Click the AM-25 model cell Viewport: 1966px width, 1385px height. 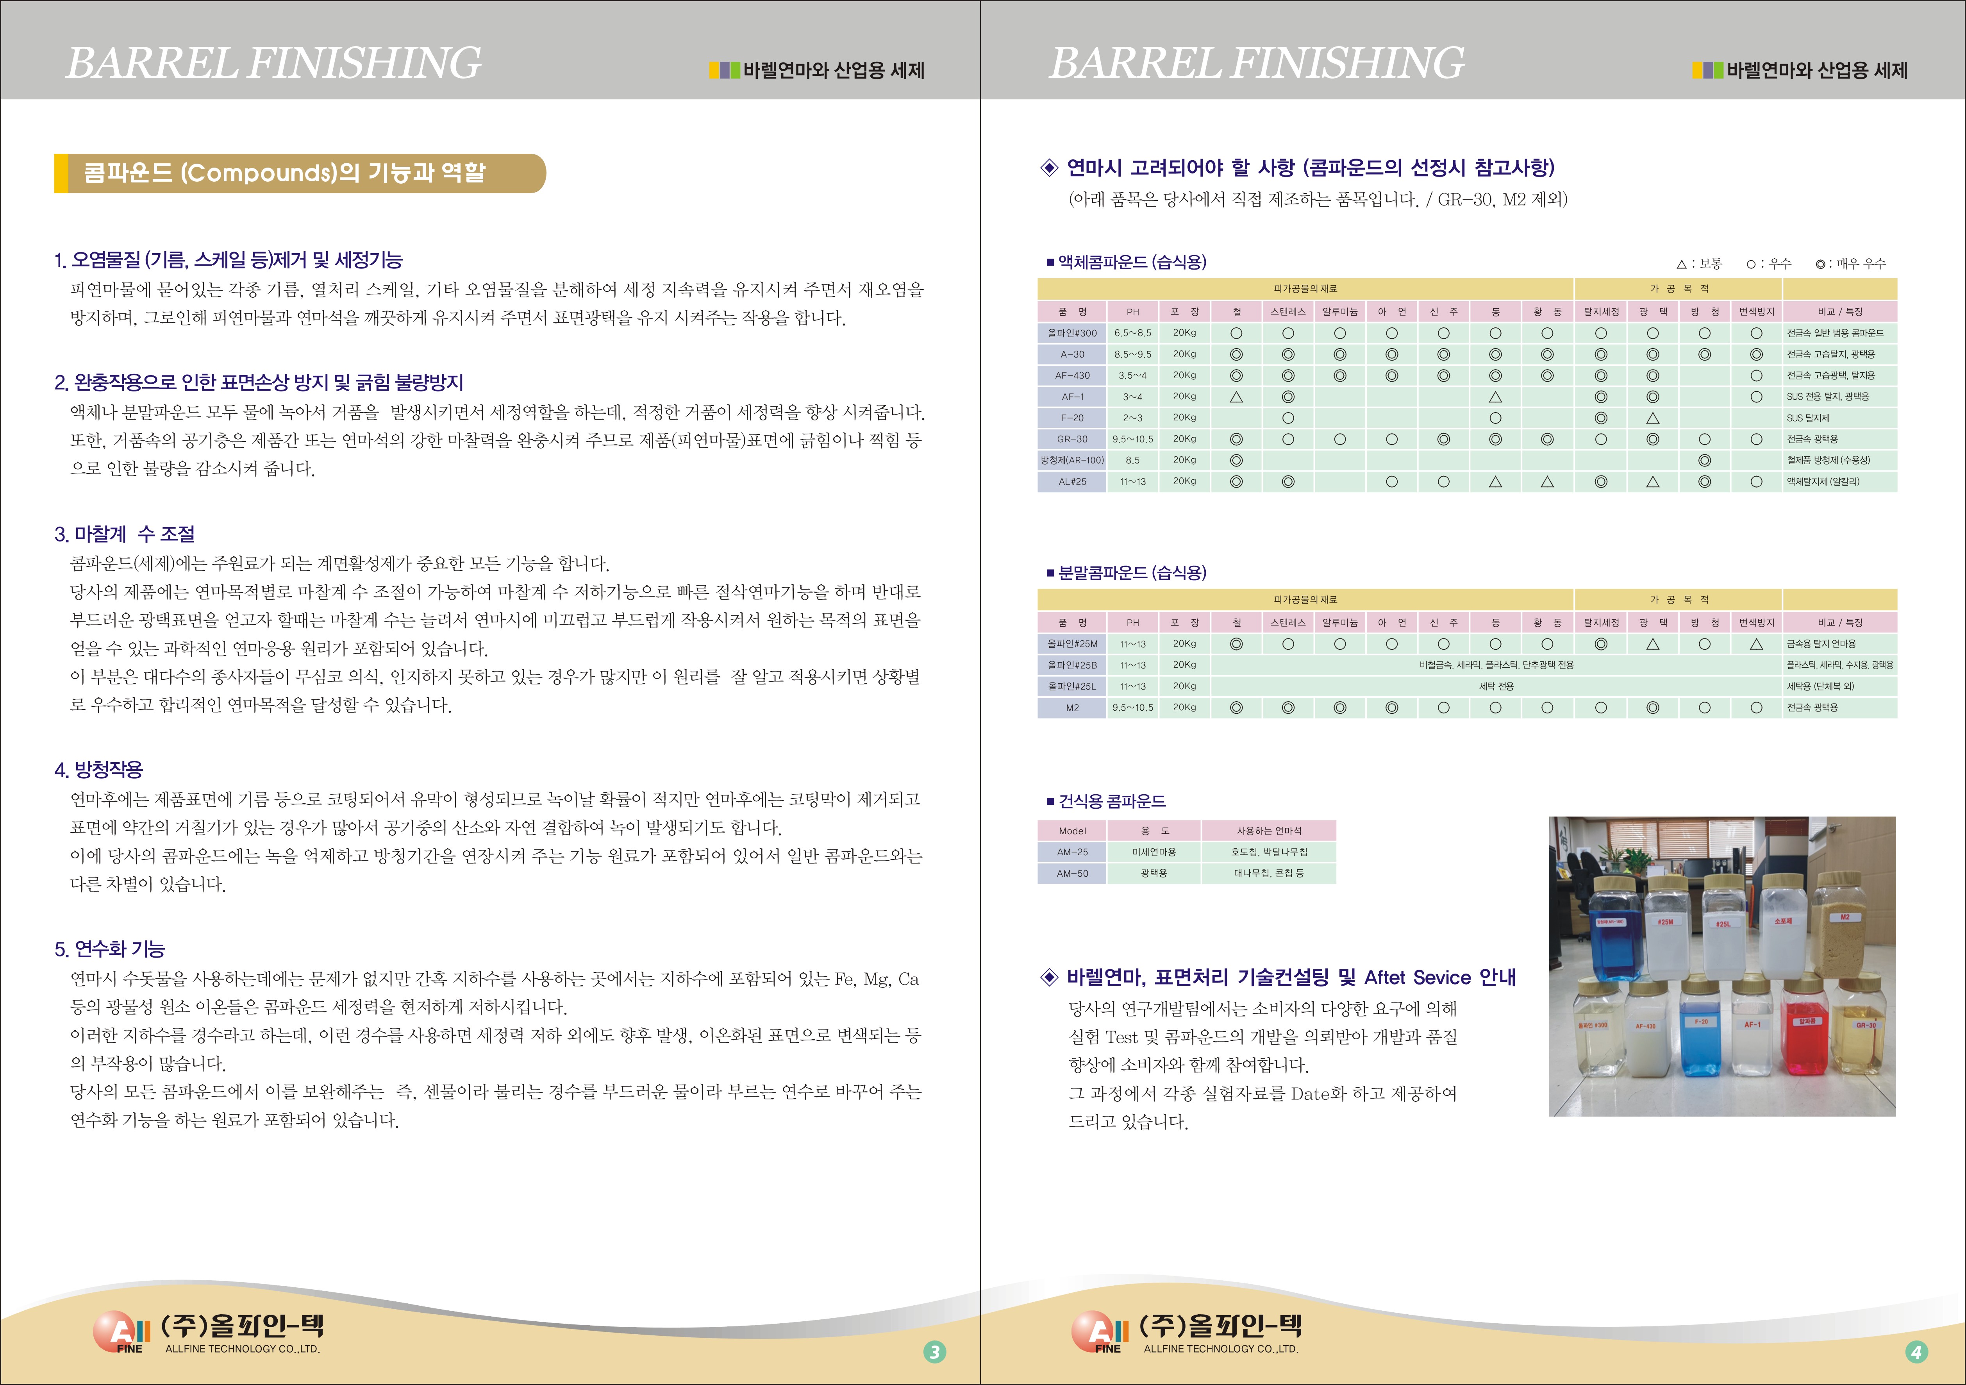[x=1072, y=852]
